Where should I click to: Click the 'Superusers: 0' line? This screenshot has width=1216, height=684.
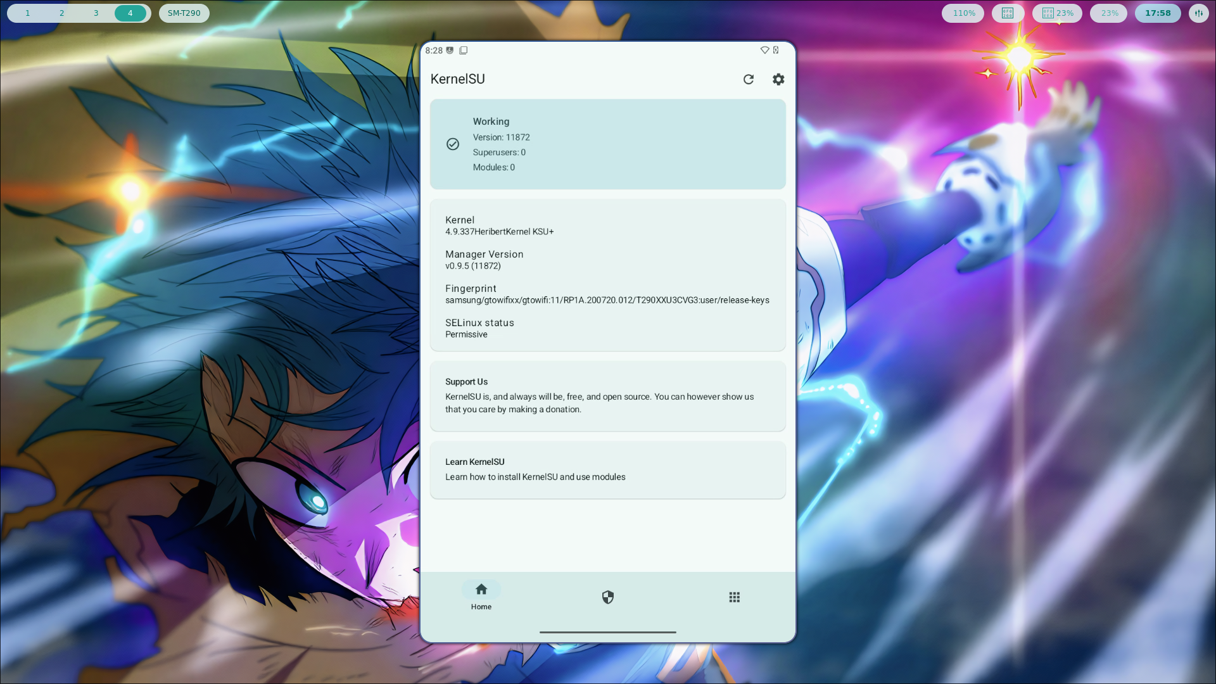(499, 153)
